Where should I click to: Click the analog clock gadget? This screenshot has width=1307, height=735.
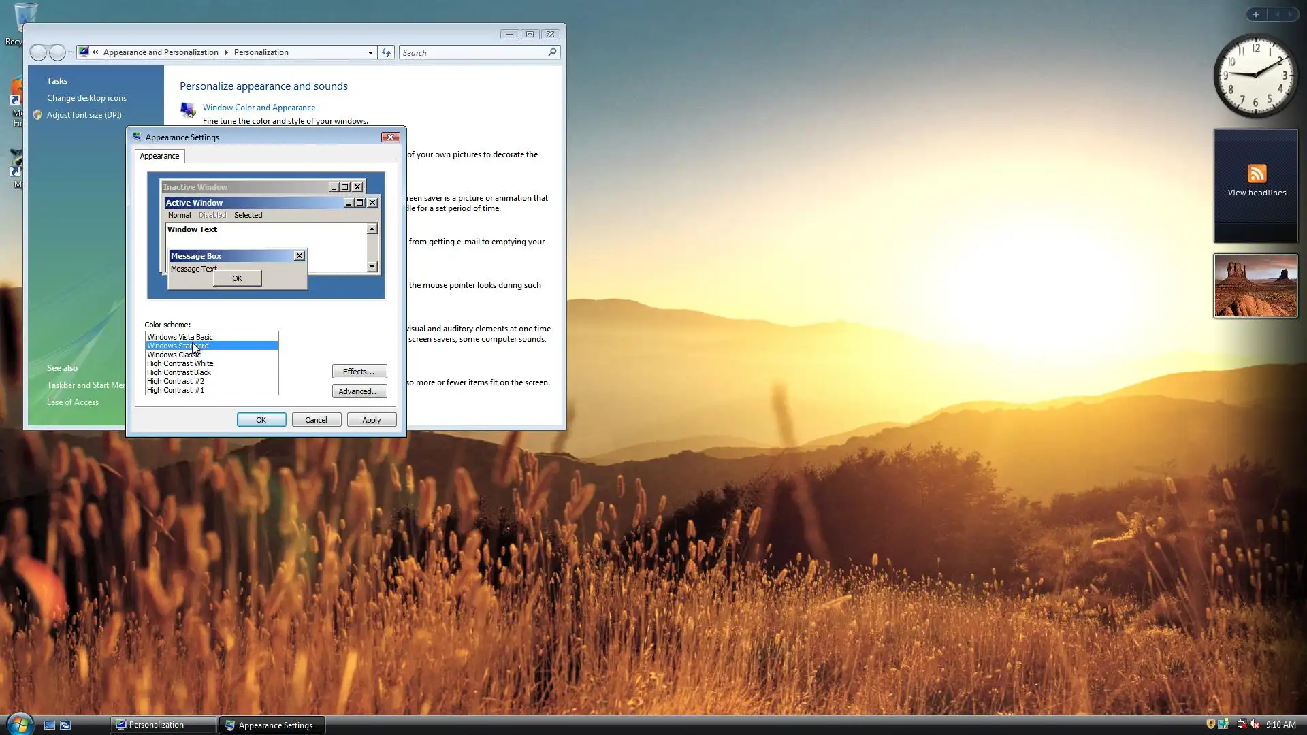[x=1255, y=76]
